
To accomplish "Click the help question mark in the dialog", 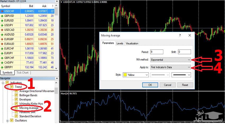I will tap(180, 35).
